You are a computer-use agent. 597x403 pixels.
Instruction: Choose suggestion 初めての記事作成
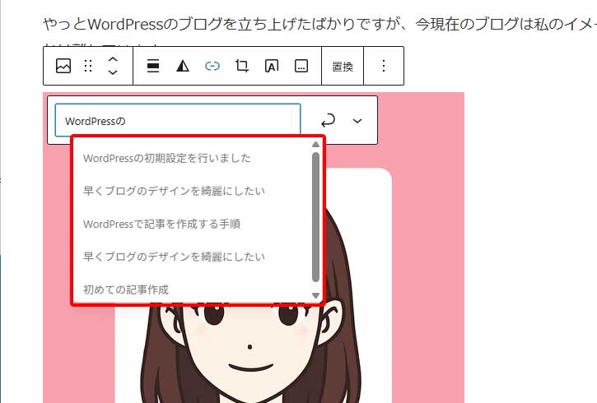(x=126, y=290)
